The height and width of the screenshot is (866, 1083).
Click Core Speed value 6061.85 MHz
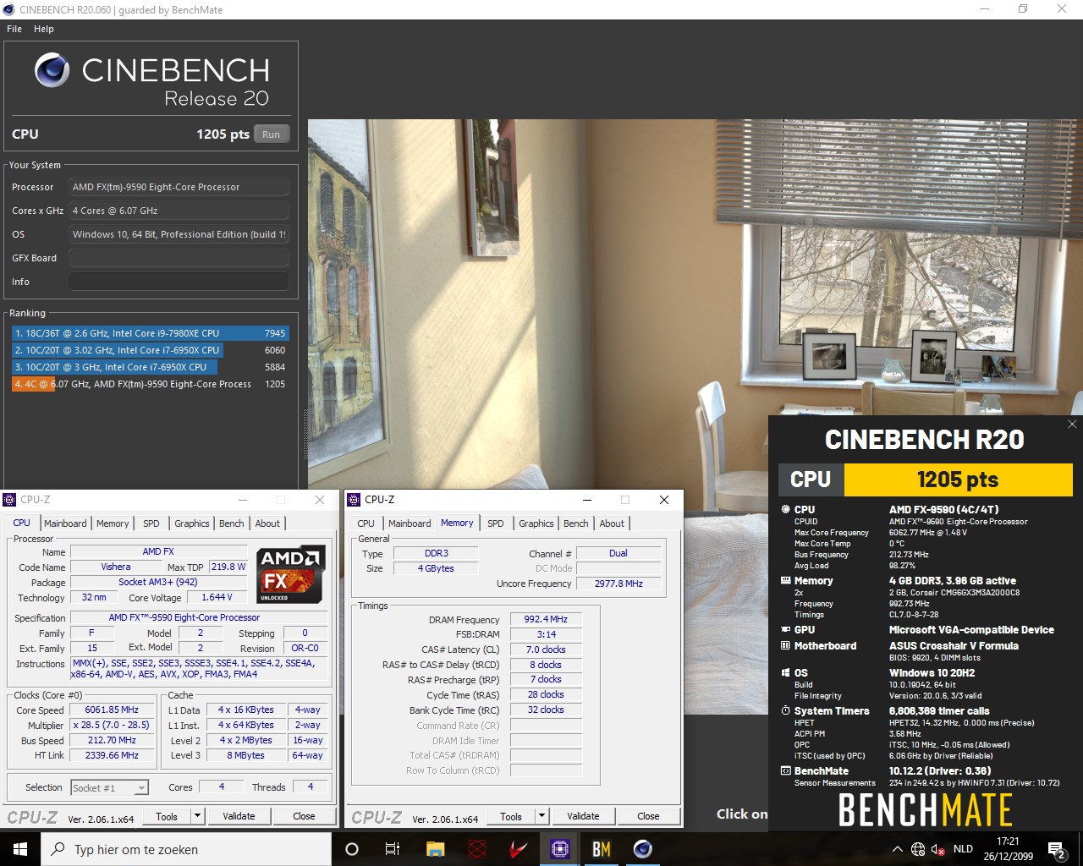coord(112,710)
